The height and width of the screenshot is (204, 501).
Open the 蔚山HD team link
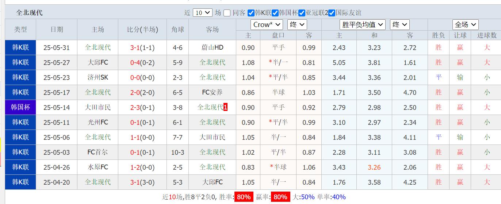(212, 47)
